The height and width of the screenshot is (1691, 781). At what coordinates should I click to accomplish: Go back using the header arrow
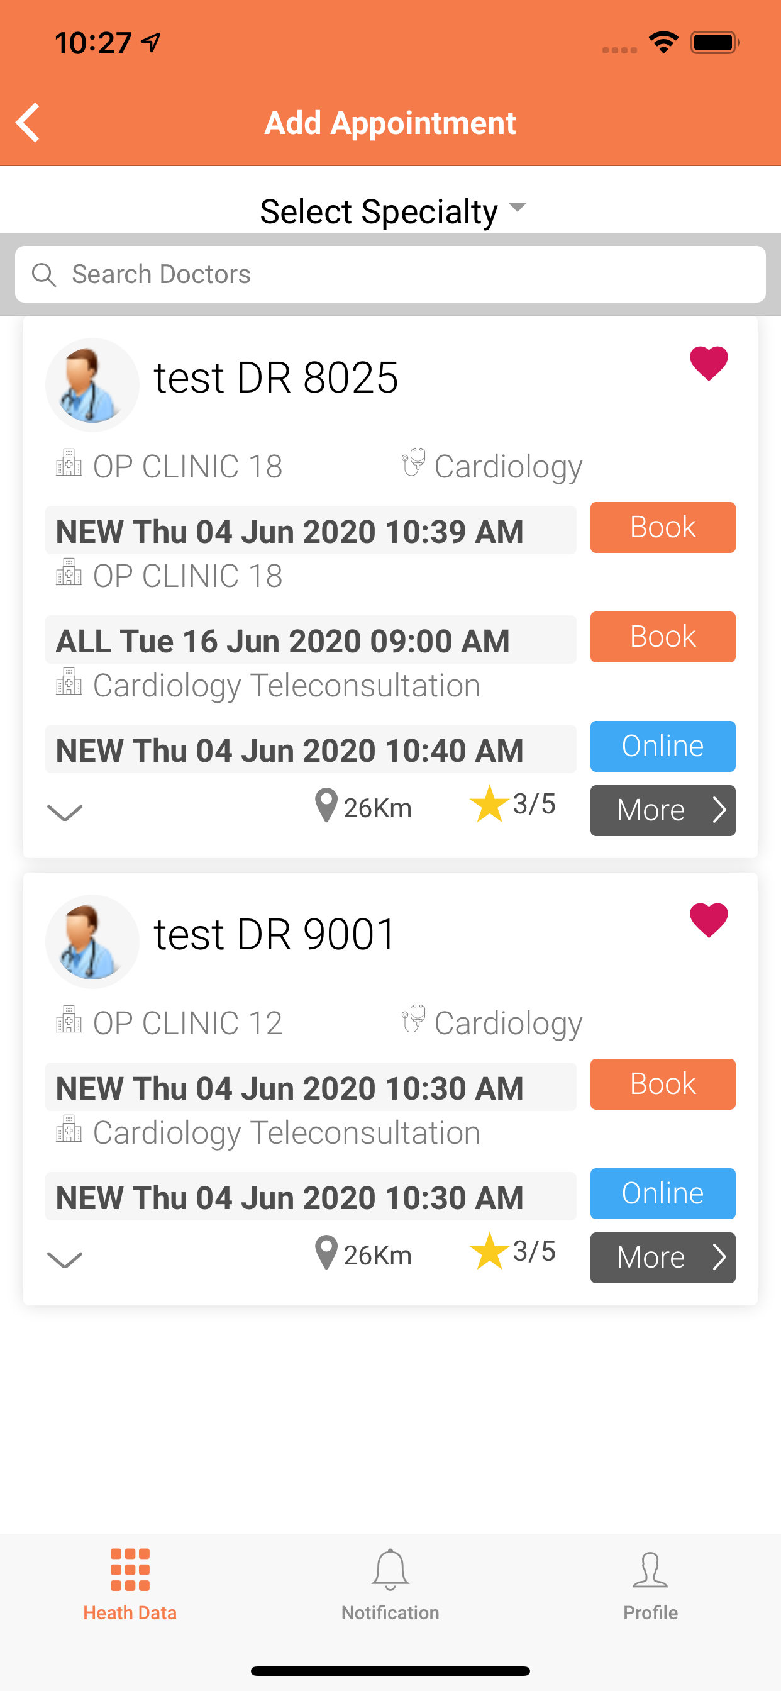tap(28, 122)
